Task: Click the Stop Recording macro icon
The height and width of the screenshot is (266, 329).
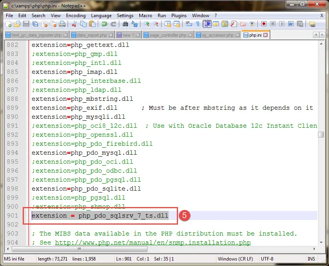Action: click(273, 24)
